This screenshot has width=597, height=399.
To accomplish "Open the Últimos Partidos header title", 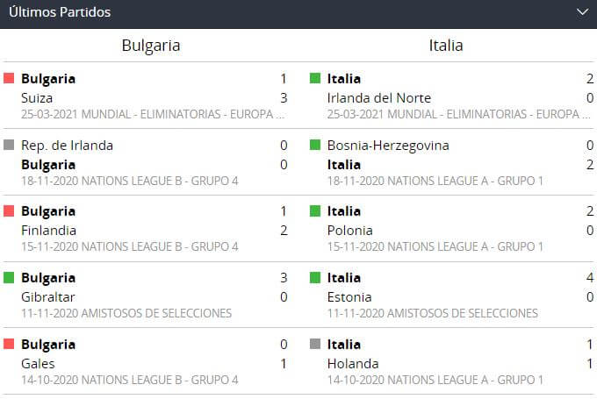I will 60,12.
